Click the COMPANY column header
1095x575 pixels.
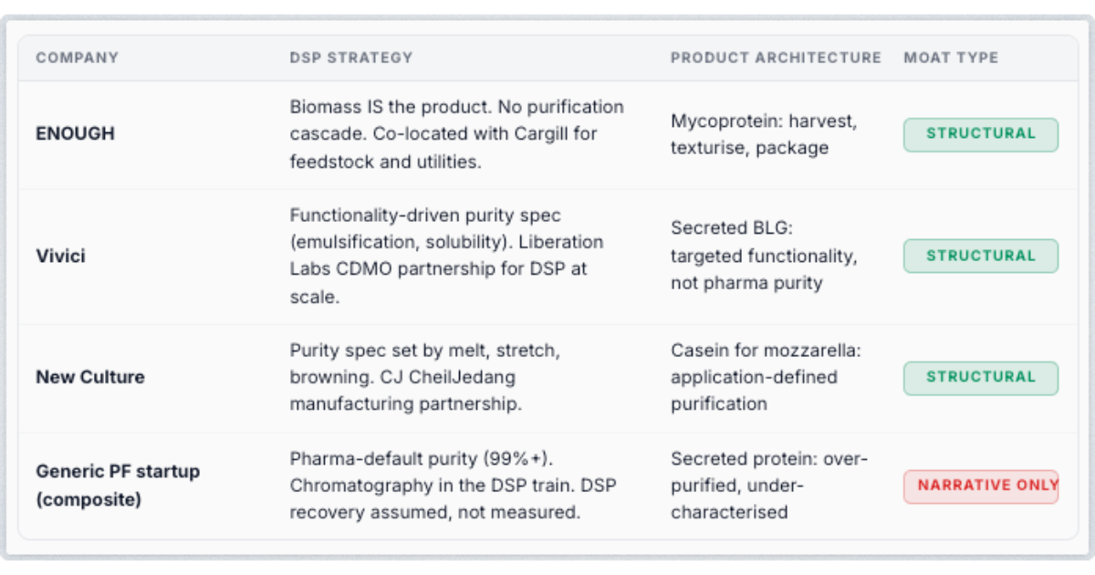pyautogui.click(x=77, y=57)
